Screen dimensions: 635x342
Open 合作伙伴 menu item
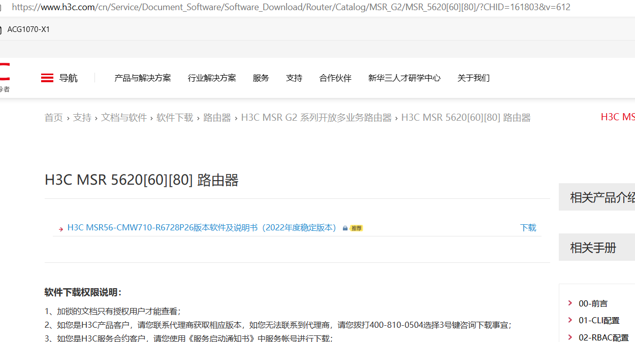coord(335,78)
